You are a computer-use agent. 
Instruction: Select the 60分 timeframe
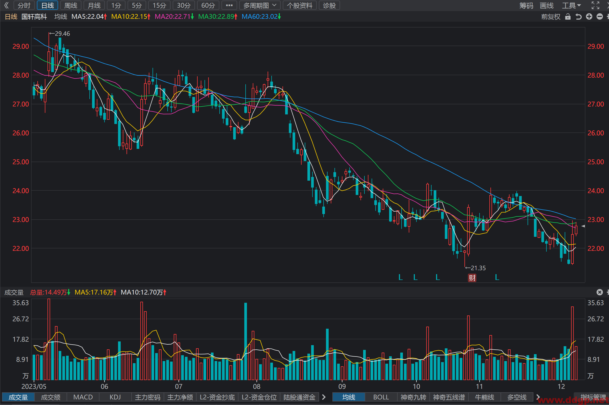[208, 5]
